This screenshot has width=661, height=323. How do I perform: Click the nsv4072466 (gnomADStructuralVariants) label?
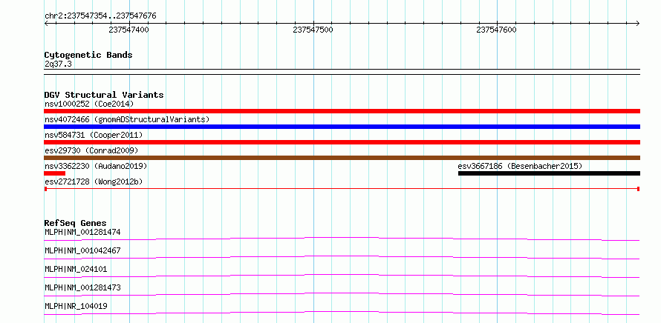[x=127, y=119]
